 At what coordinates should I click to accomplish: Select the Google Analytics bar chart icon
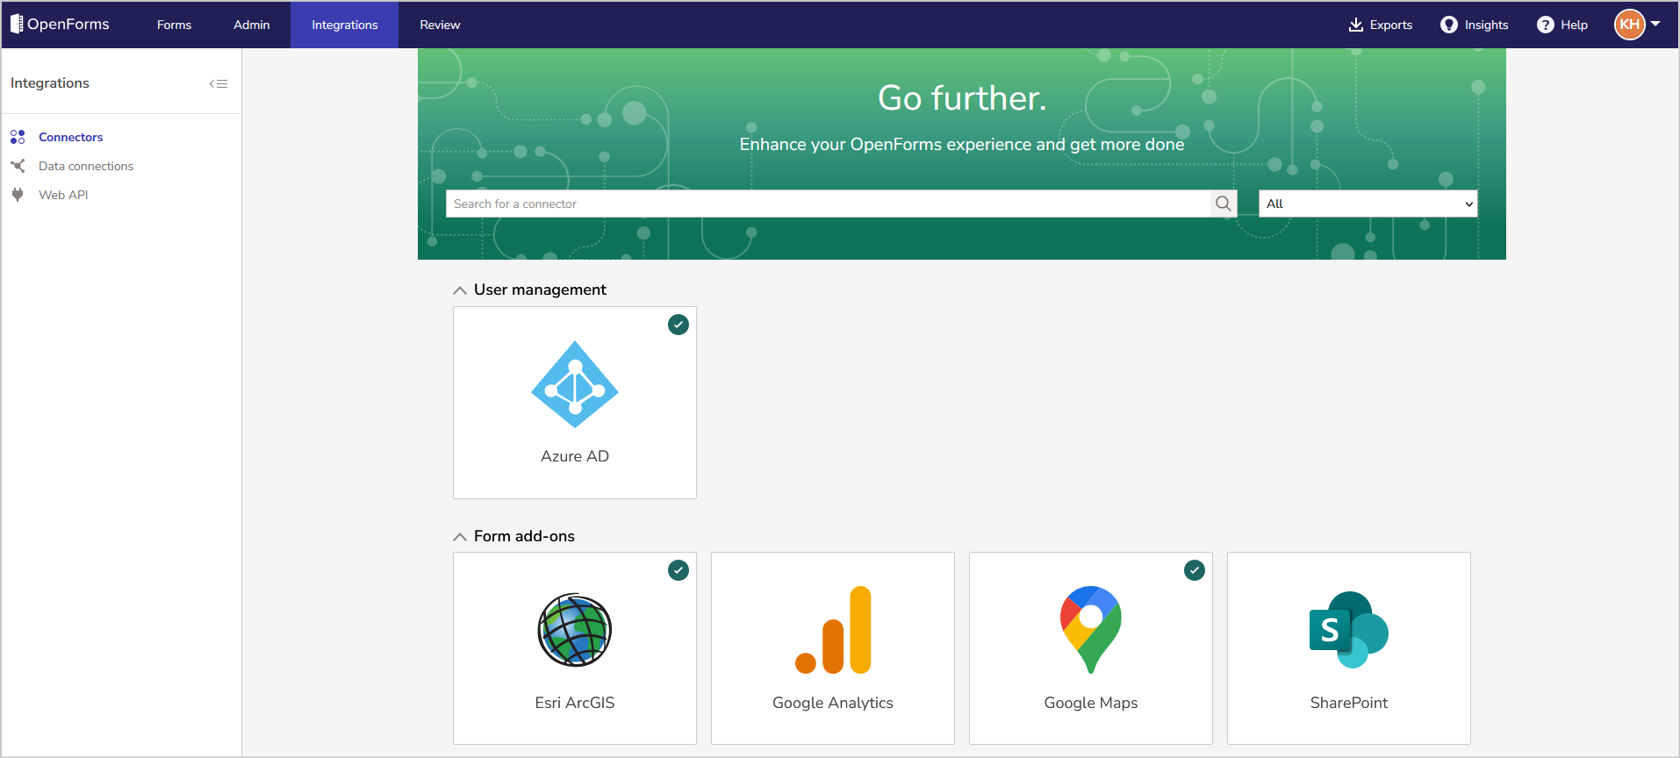tap(833, 630)
